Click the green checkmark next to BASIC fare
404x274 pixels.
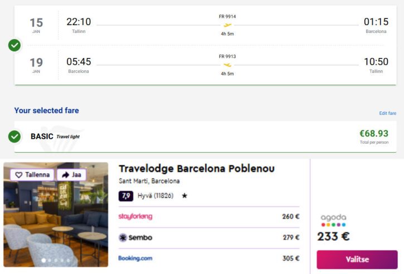tap(14, 136)
